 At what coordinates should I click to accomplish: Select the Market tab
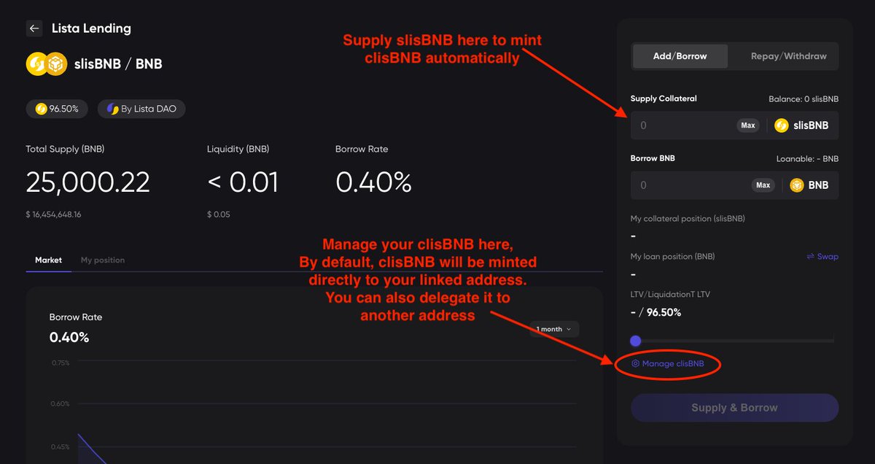[49, 260]
